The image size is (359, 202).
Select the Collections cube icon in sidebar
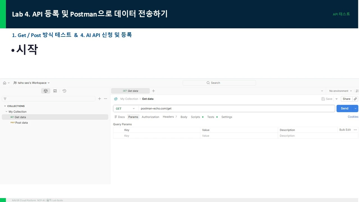coord(46,91)
